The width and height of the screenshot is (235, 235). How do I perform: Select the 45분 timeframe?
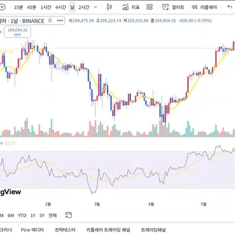(32, 8)
